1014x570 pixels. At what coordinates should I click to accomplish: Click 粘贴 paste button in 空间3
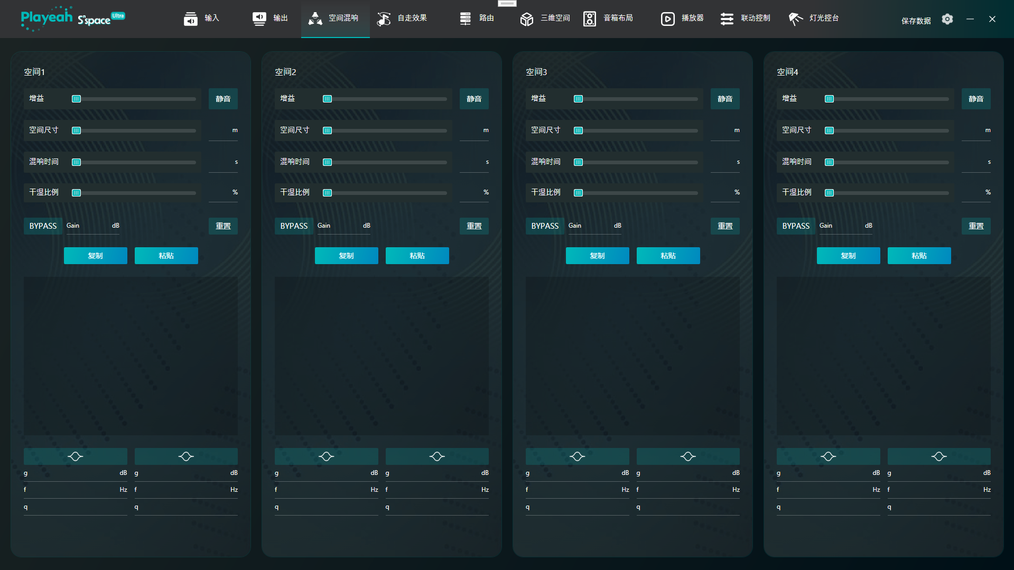(668, 256)
